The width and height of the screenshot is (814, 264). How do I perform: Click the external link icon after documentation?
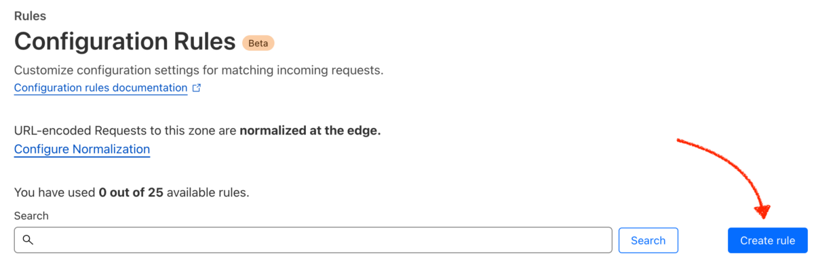coord(197,88)
